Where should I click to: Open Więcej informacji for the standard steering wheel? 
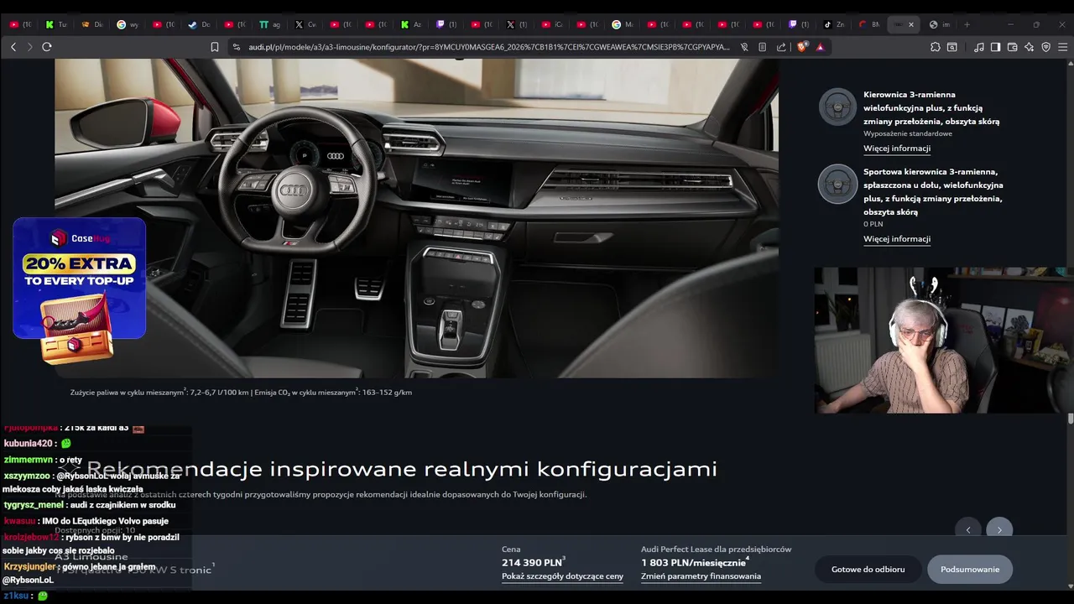(x=897, y=148)
